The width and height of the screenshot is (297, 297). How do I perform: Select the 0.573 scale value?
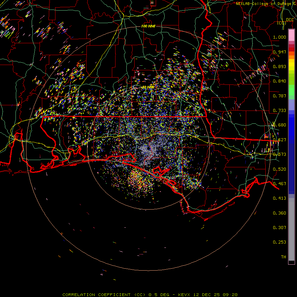(x=280, y=154)
